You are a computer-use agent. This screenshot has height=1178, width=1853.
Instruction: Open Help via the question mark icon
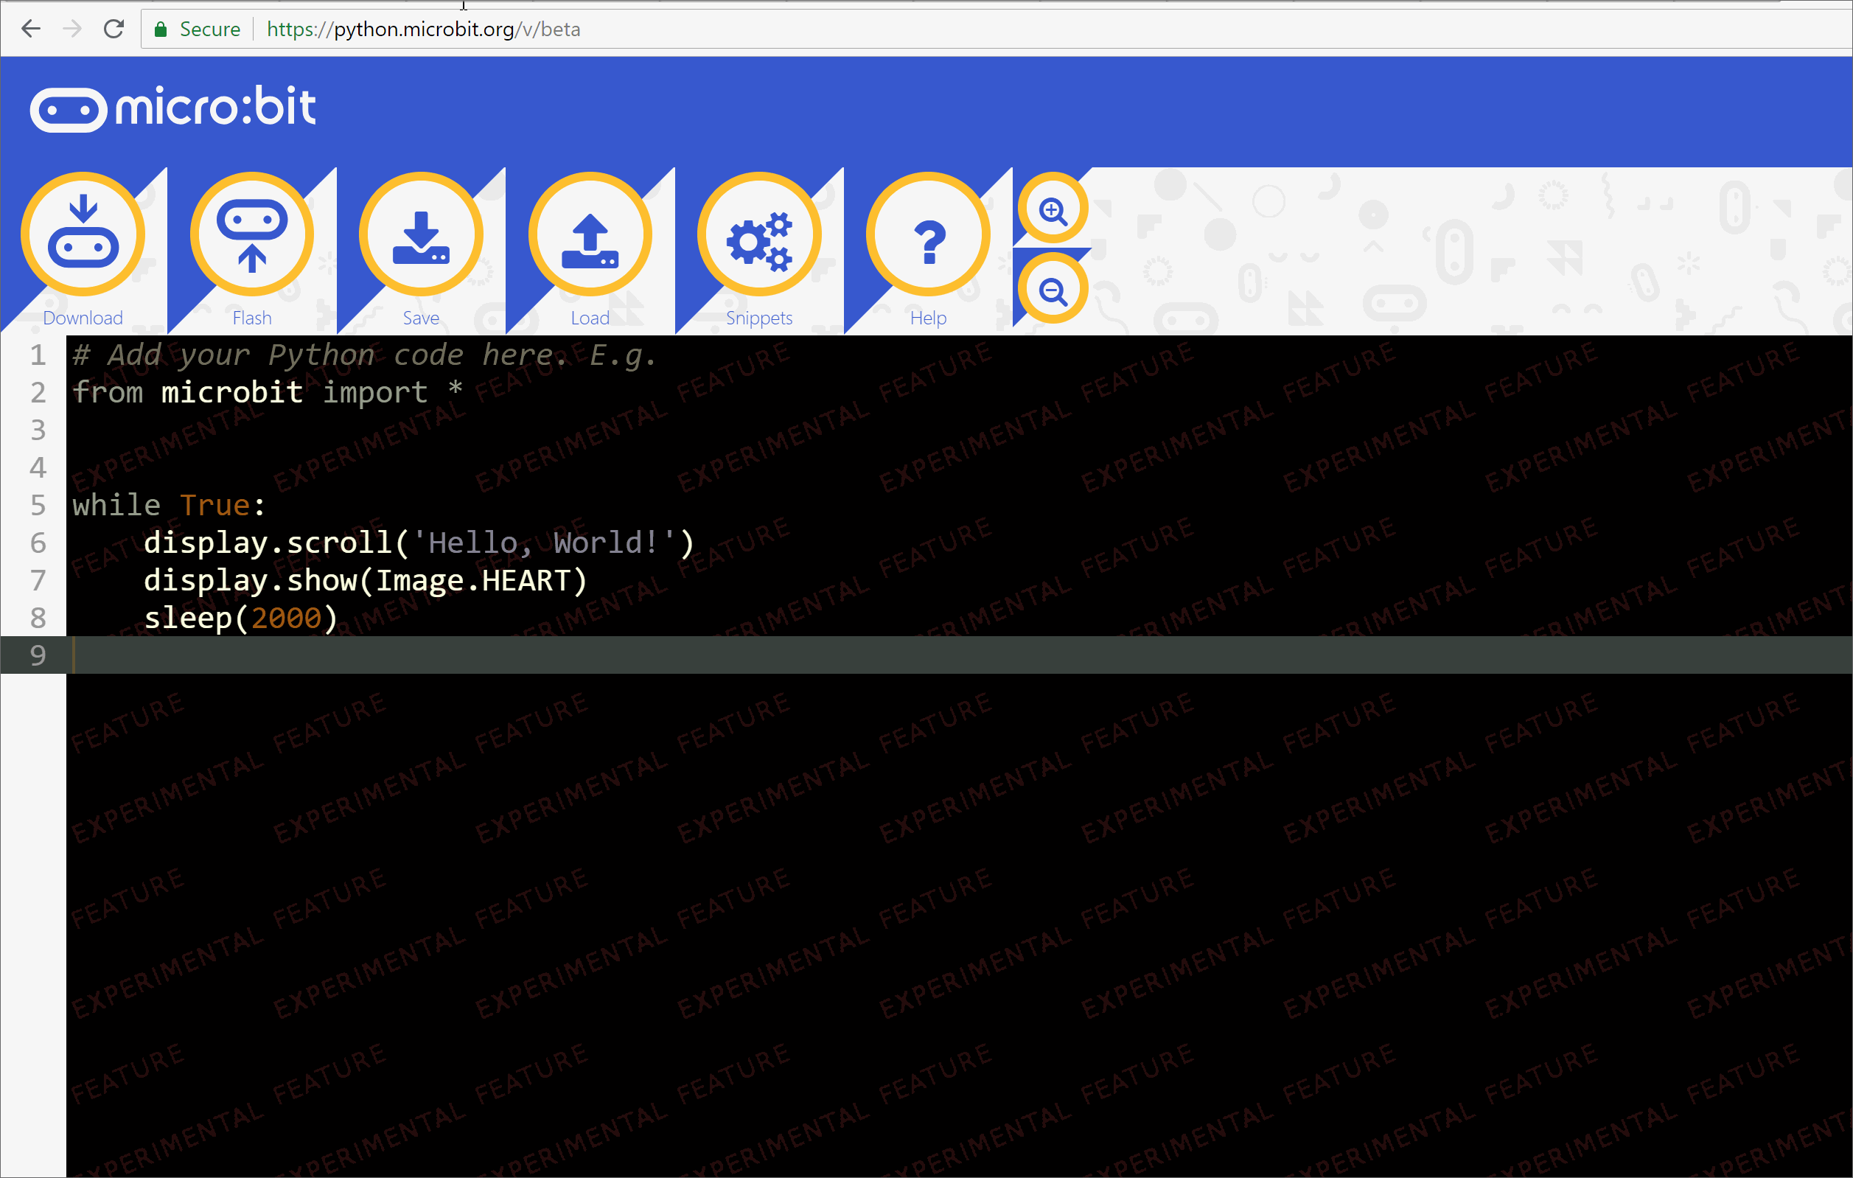click(x=929, y=233)
